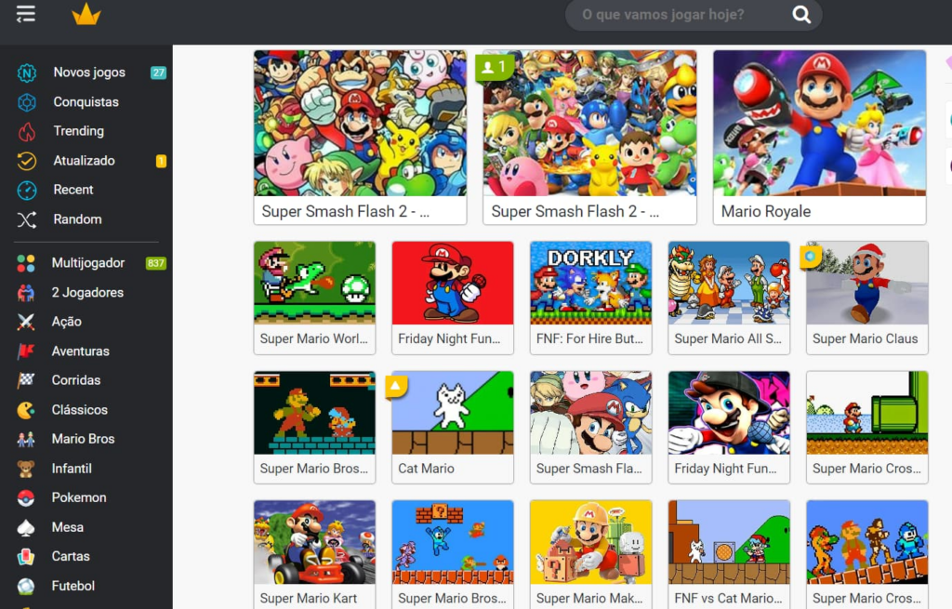Click the first Super Smash Flash 2 thumbnail
Image resolution: width=952 pixels, height=609 pixels.
360,124
